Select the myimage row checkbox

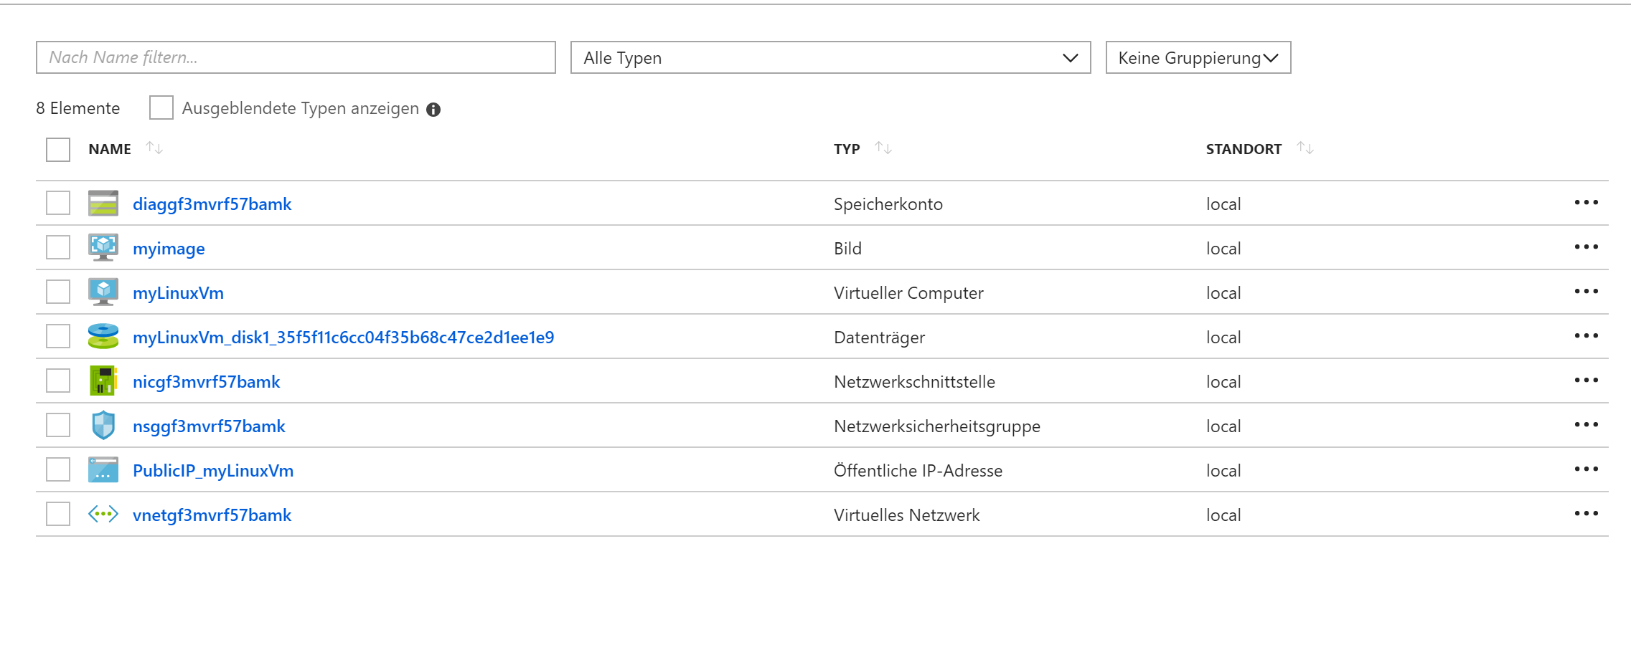[58, 247]
